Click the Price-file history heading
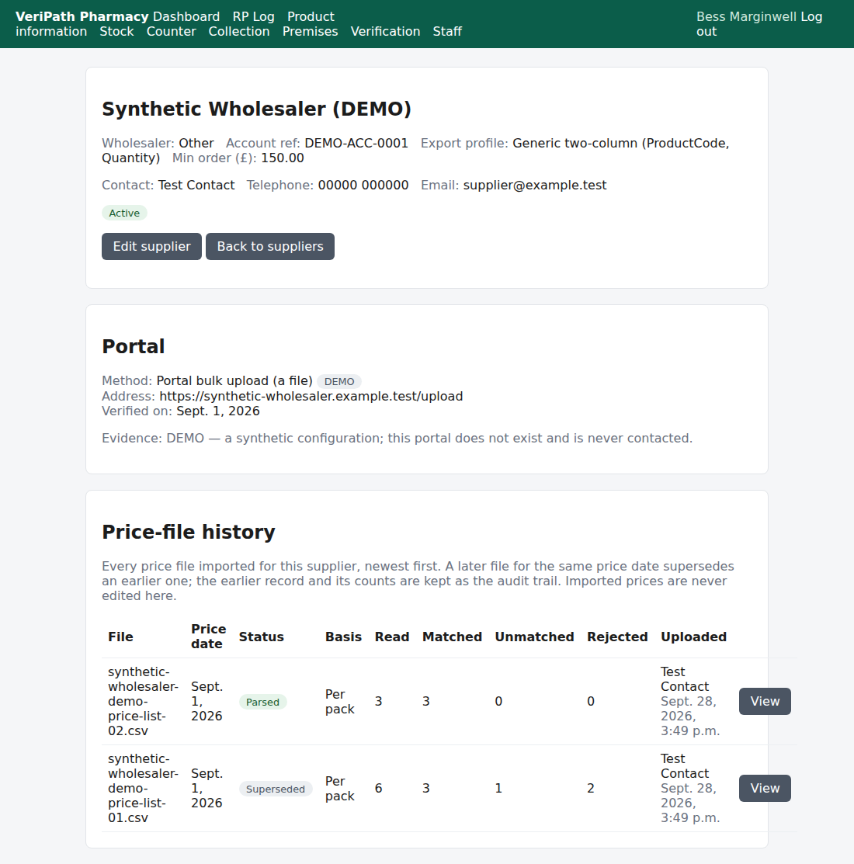The height and width of the screenshot is (864, 854). click(x=189, y=532)
